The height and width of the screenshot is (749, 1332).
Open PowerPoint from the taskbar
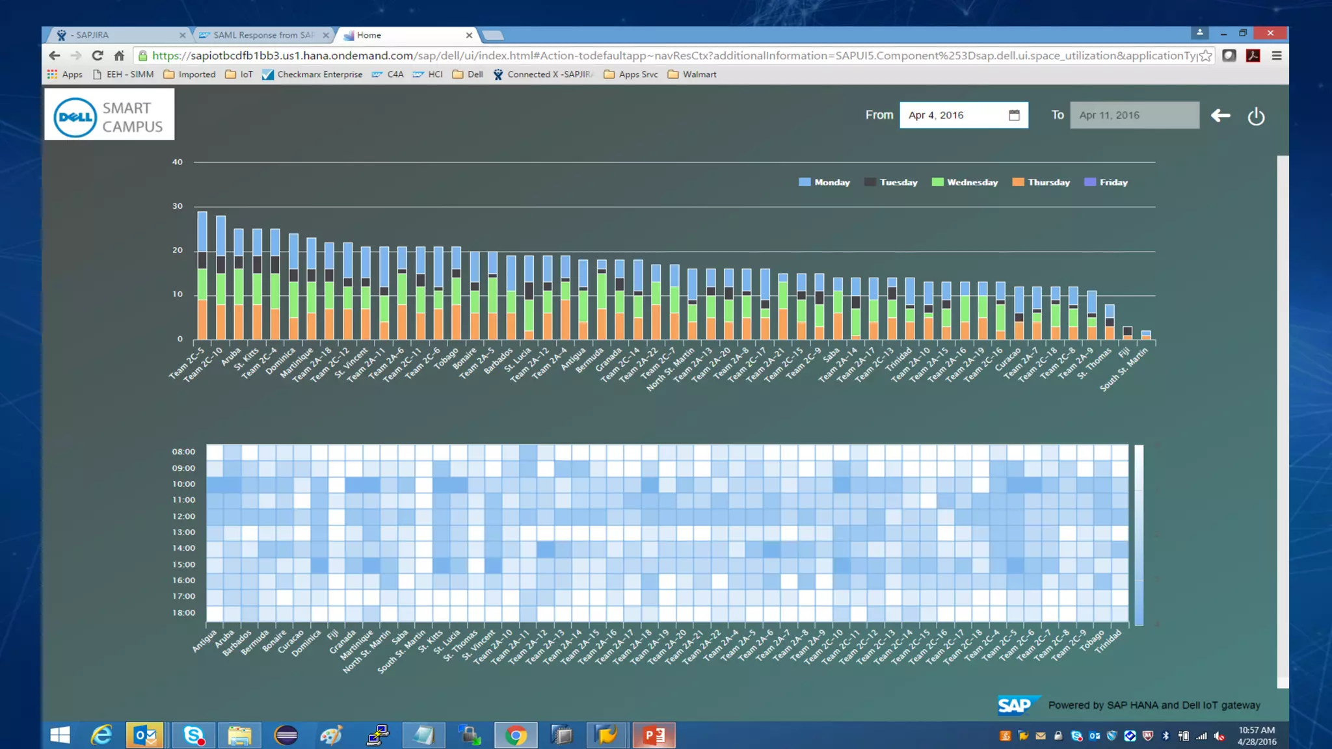click(654, 735)
